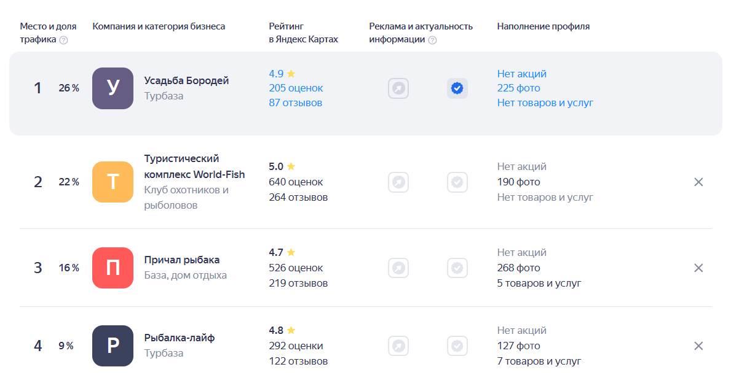Click the '26 %' traffic share
Viewport: 731px width, 383px height.
(x=69, y=88)
